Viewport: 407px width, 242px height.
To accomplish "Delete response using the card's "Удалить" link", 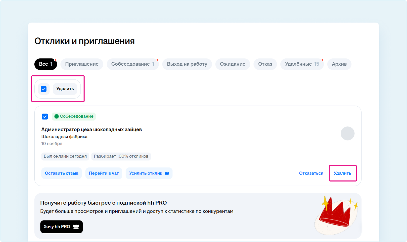I will pos(342,173).
